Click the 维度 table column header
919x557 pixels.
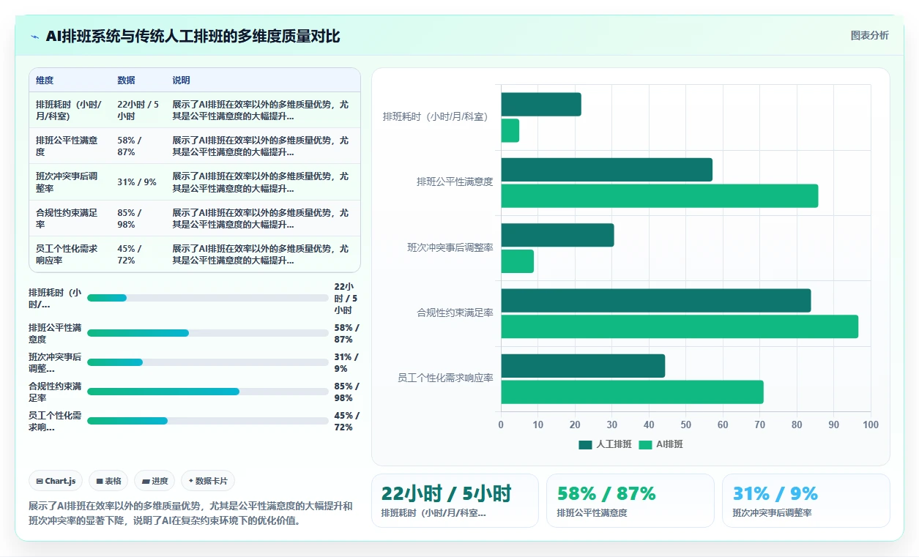(45, 81)
